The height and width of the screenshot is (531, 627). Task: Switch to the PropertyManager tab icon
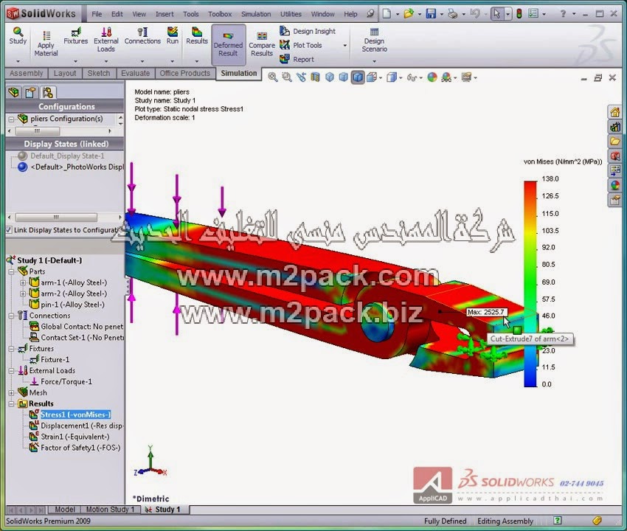click(x=31, y=92)
